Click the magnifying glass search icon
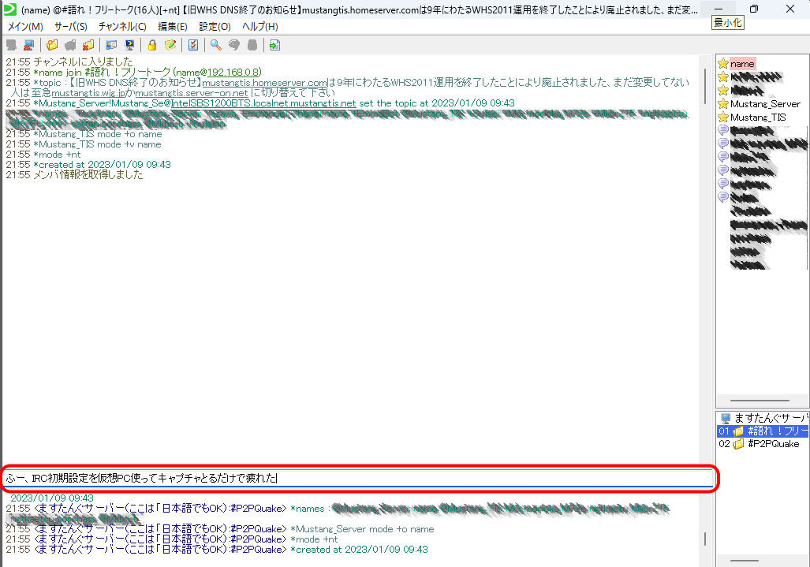This screenshot has height=567, width=810. click(x=215, y=45)
